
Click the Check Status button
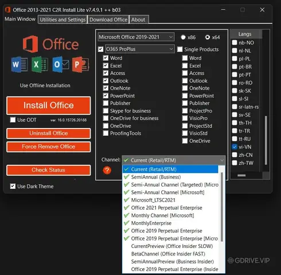(x=49, y=170)
